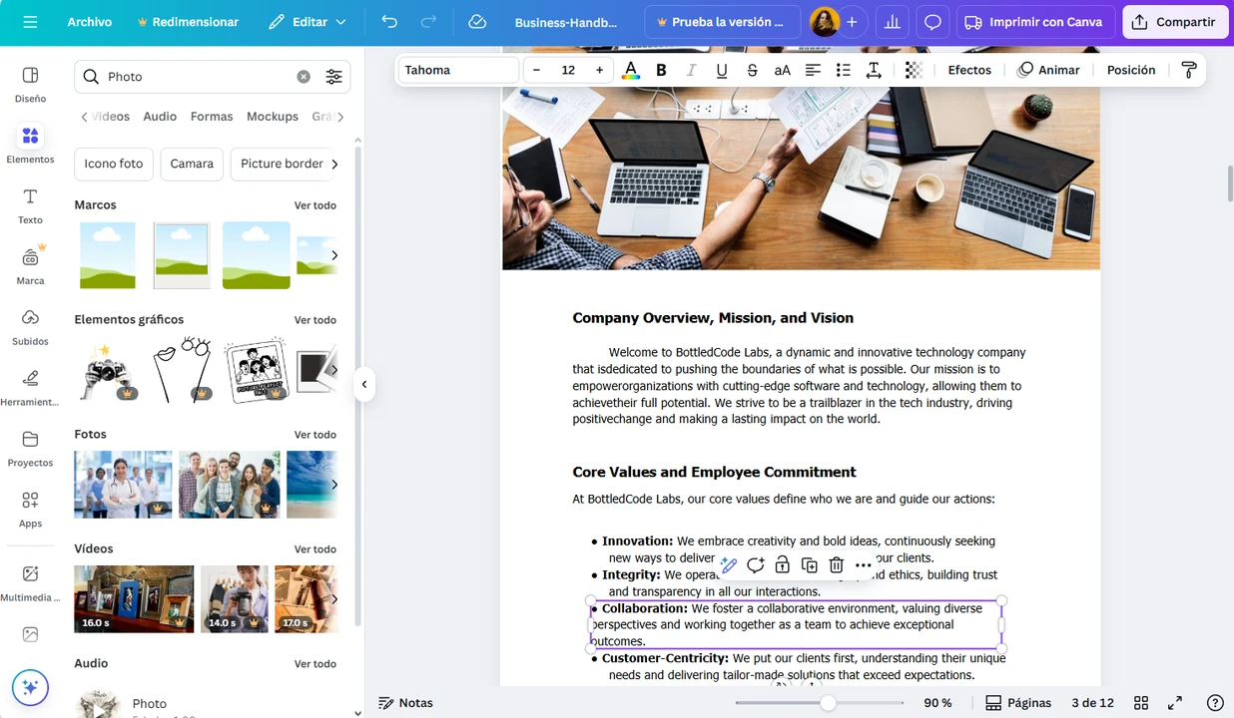Screen dimensions: 1234x718
Task: Open the Elementos sidebar panel
Action: pyautogui.click(x=30, y=145)
